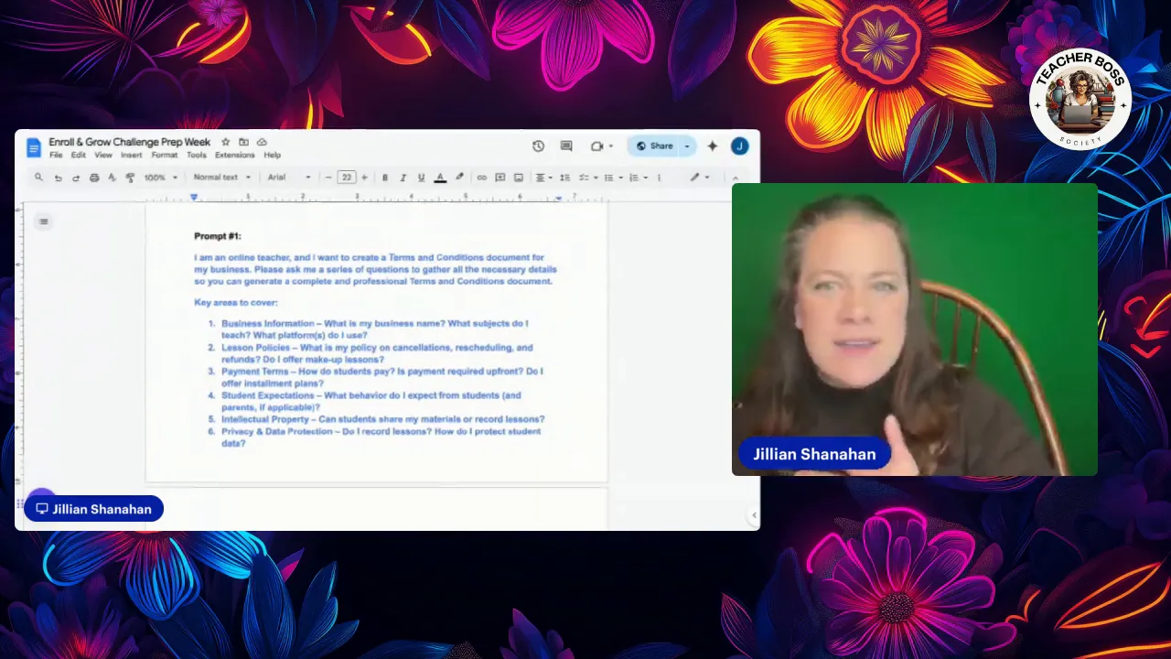Click the font size field 22

346,178
